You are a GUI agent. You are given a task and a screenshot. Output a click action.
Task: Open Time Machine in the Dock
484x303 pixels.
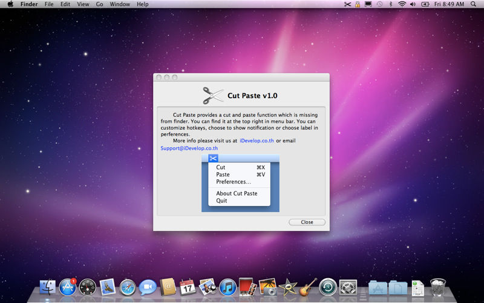pos(328,287)
